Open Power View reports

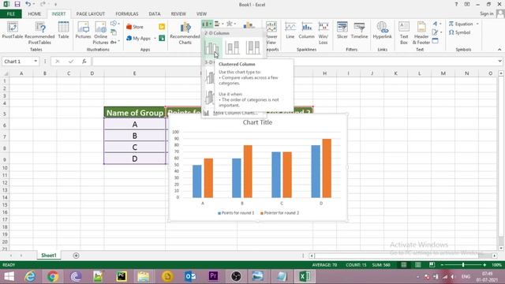(271, 33)
